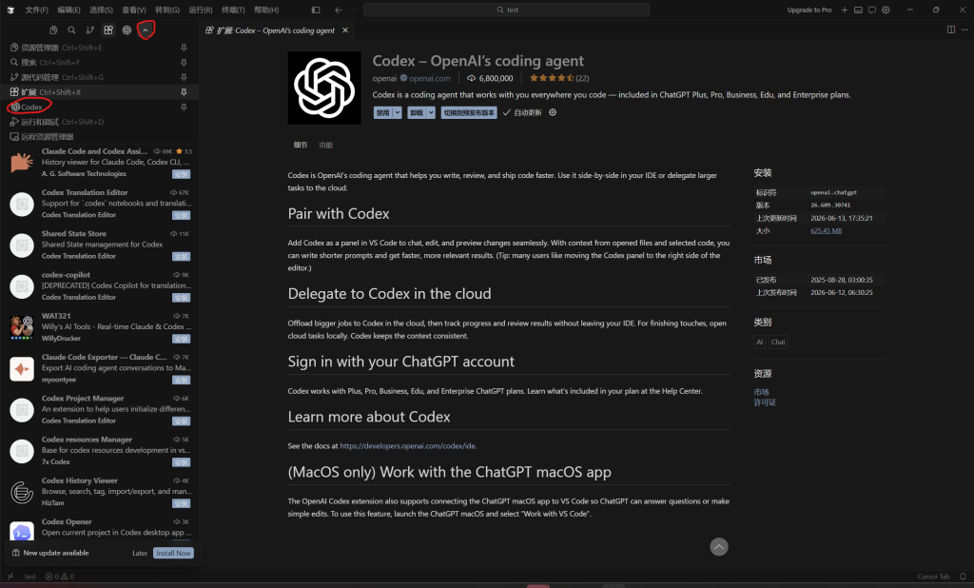The image size is (974, 588).
Task: Expand the 卸载 dropdown arrow
Action: click(x=431, y=112)
